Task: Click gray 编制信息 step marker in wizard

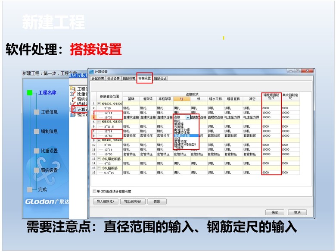Action: 37,131
